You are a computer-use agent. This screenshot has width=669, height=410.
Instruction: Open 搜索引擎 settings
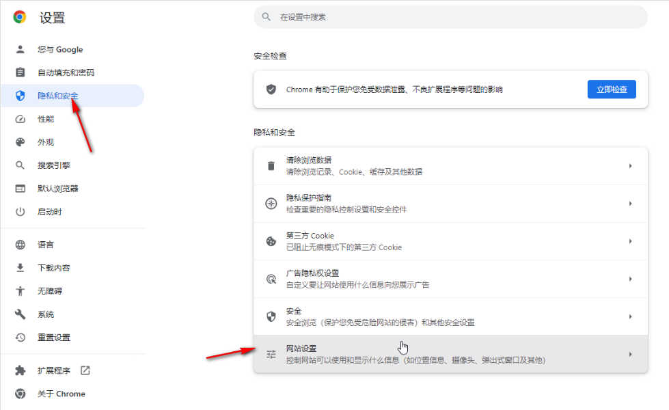(x=54, y=165)
